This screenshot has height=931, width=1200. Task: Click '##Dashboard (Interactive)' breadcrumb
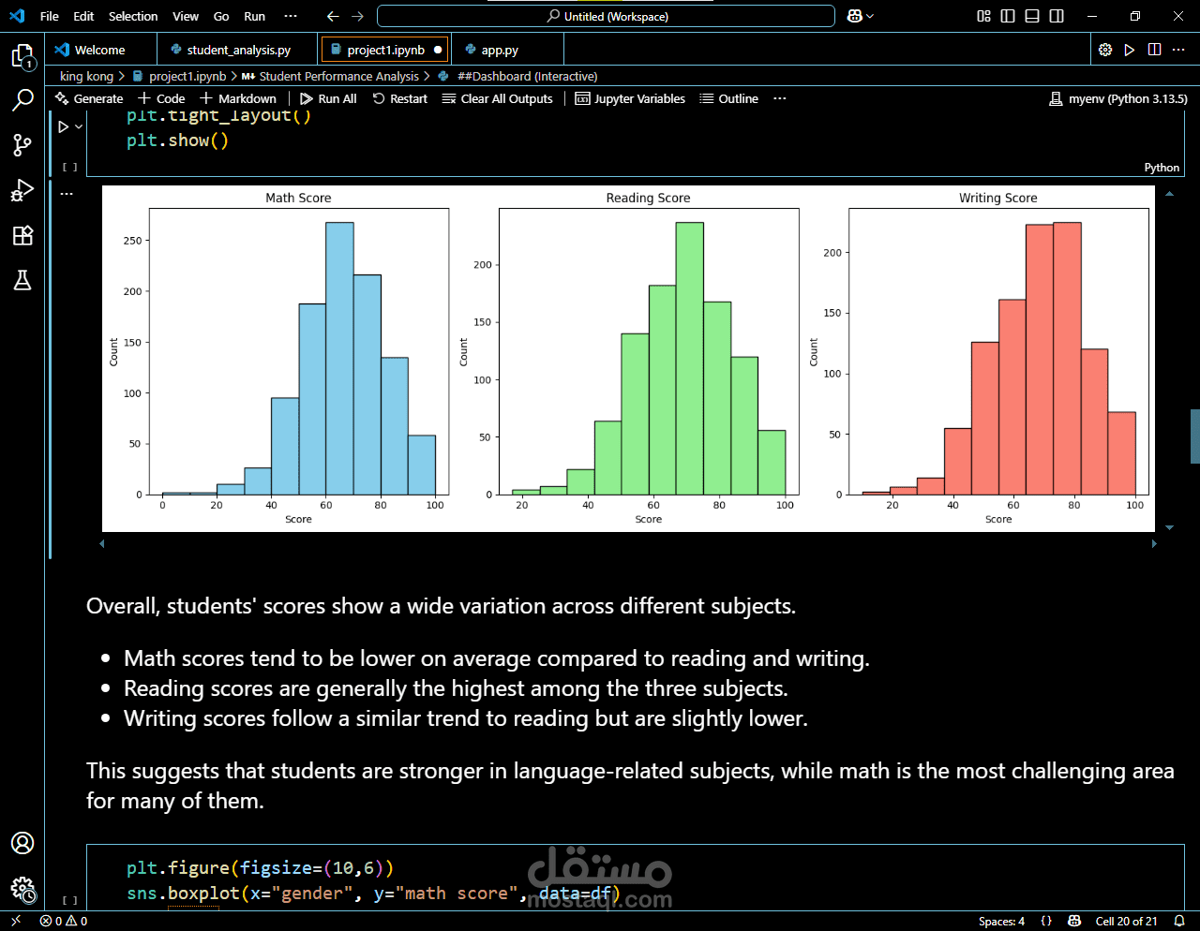tap(527, 76)
